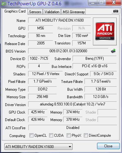This screenshot has height=153, width=122.
Task: Click the camera screenshot icon
Action: 116,11
